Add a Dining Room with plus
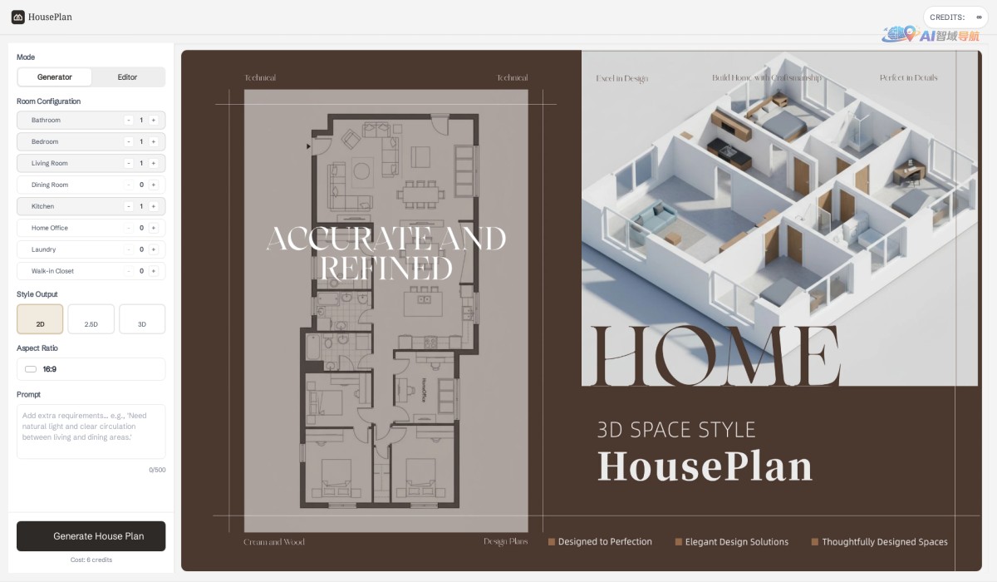997x582 pixels. pyautogui.click(x=154, y=185)
